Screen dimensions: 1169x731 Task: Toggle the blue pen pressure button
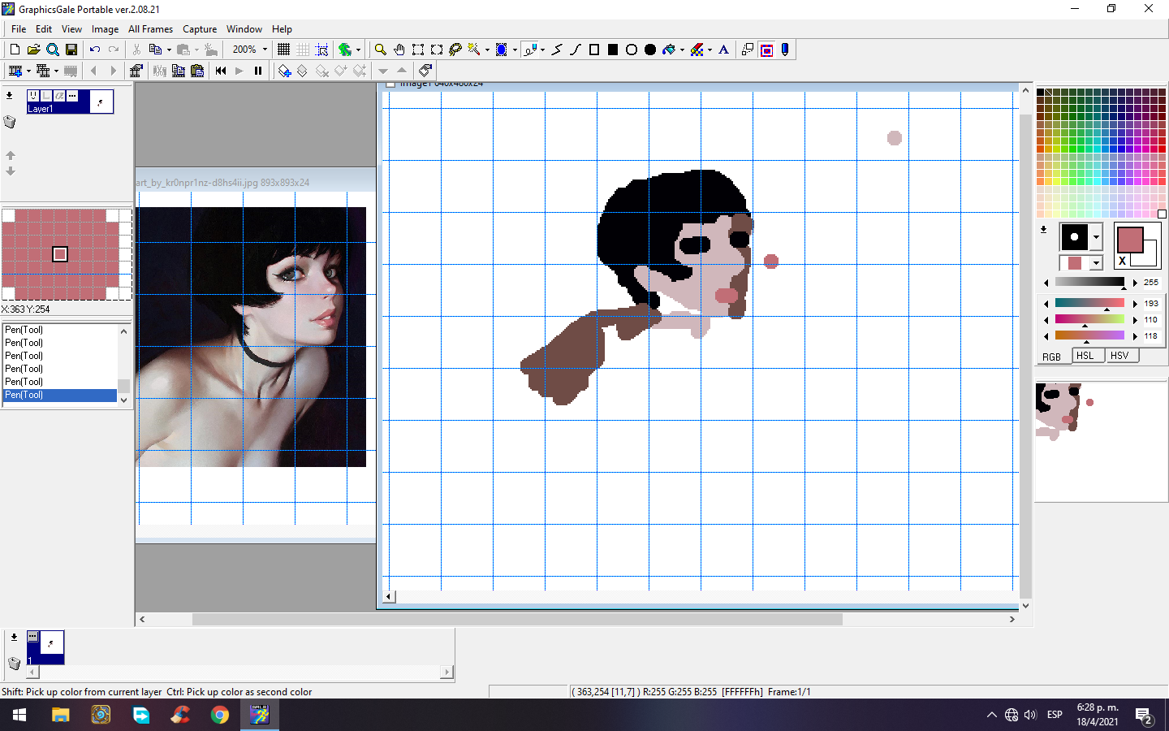click(785, 50)
